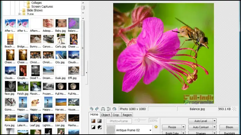Click the checkered icon beside file size

coord(234,109)
